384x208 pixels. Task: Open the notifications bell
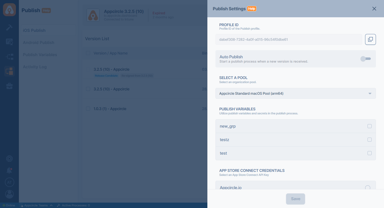[9, 170]
